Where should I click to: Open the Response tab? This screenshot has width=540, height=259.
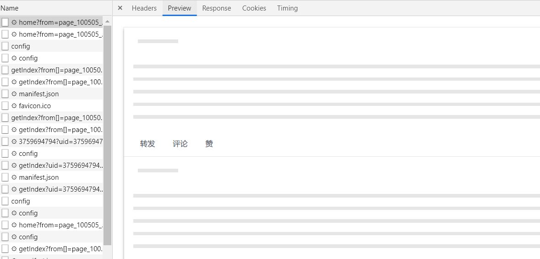[x=217, y=8]
